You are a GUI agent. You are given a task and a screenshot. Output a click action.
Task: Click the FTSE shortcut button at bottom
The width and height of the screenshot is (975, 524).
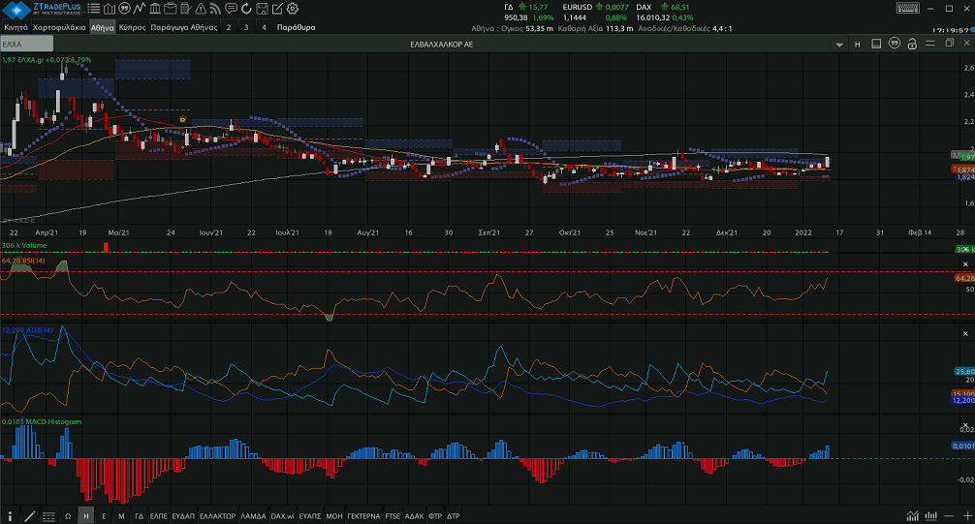[393, 516]
